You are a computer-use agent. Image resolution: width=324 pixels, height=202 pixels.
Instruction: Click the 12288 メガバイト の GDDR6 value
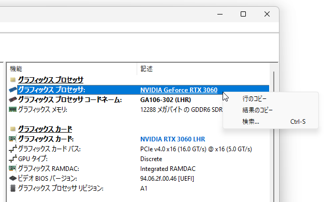181,110
